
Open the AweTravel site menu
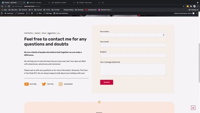coord(9,13)
